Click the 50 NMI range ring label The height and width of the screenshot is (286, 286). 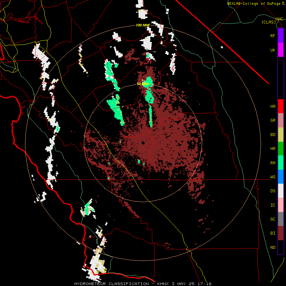143,84
